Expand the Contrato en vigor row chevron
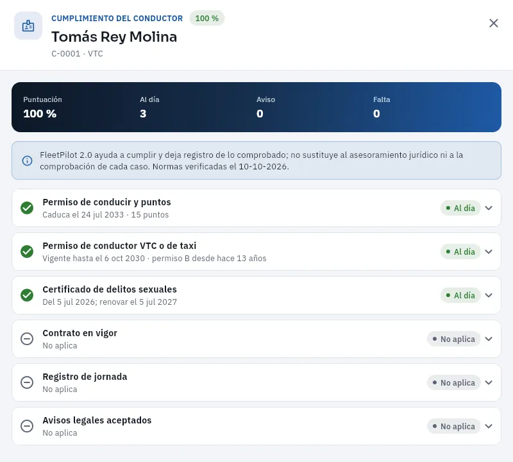Screen dimensions: 513x462 (489, 339)
